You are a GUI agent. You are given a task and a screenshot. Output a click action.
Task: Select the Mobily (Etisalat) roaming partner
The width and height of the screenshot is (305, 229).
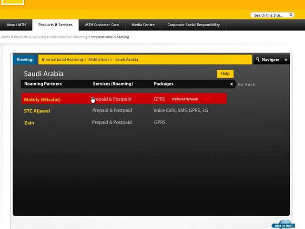(42, 100)
